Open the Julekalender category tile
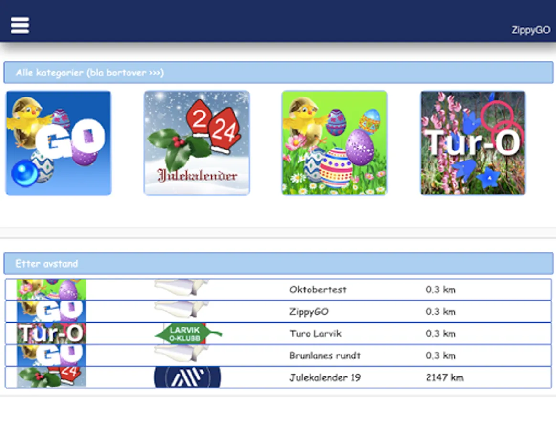The image size is (556, 430). coord(197,143)
